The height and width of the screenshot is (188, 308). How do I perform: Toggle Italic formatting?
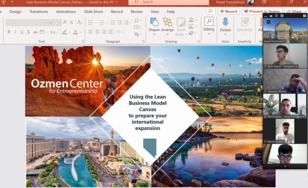coord(15,32)
